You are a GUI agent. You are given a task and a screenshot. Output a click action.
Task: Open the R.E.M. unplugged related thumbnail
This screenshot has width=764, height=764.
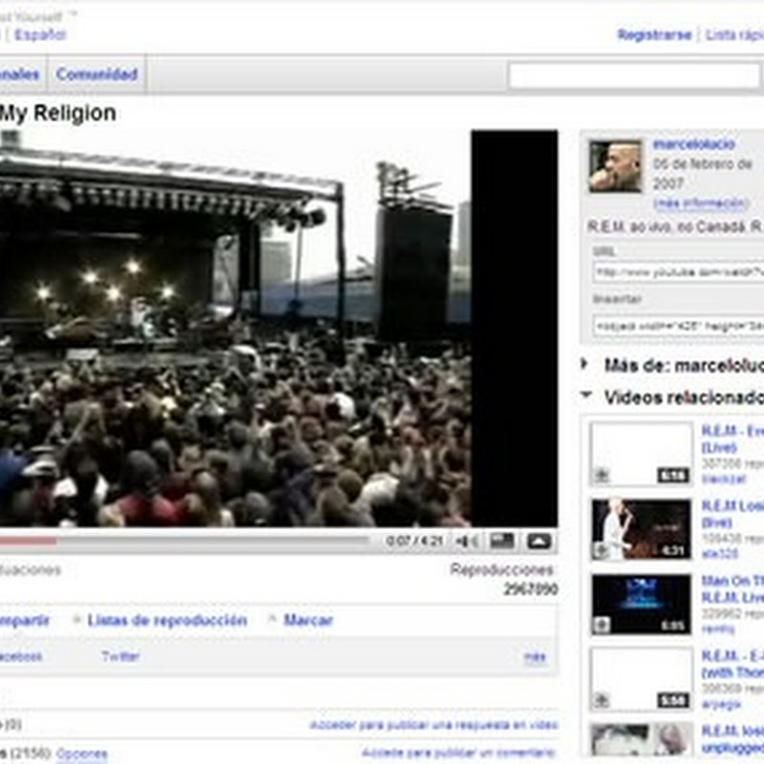pyautogui.click(x=641, y=740)
